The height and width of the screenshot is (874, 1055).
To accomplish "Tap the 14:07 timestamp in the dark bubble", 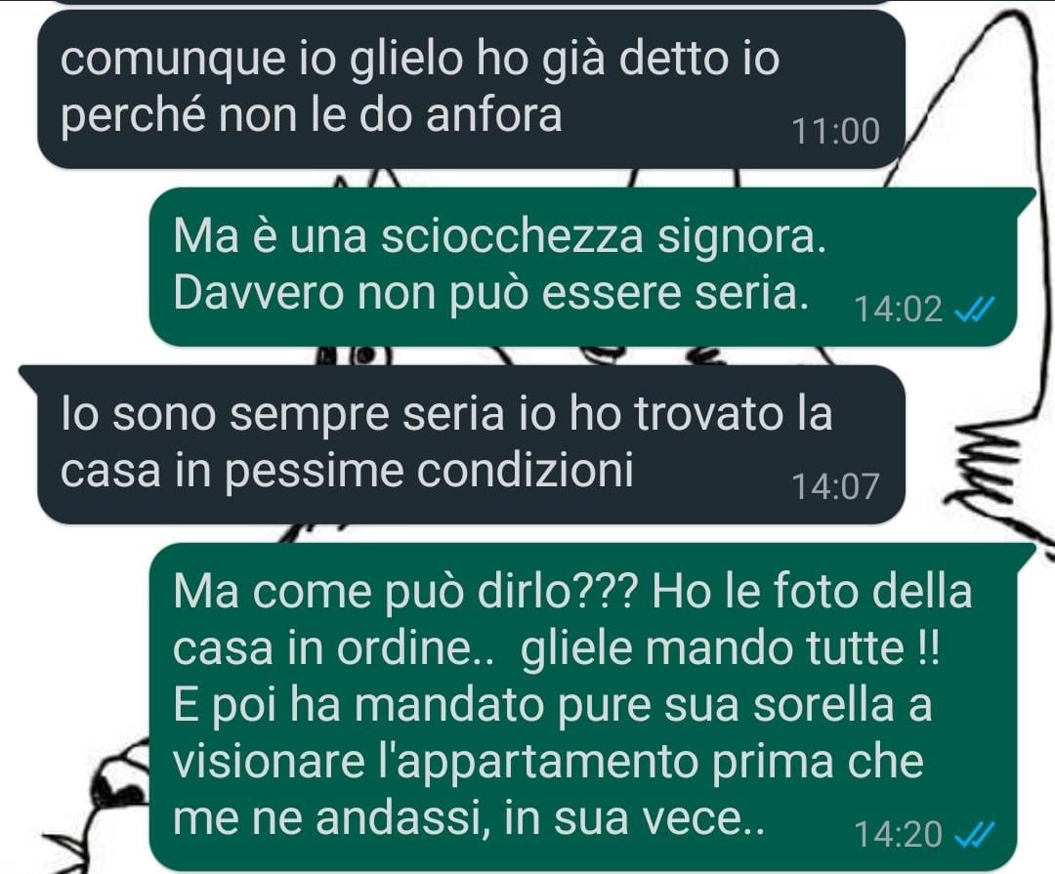I will point(835,487).
